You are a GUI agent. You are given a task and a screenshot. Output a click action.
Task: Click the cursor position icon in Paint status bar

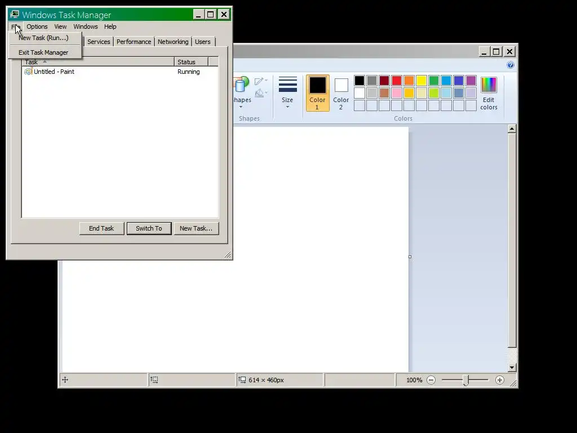click(65, 379)
